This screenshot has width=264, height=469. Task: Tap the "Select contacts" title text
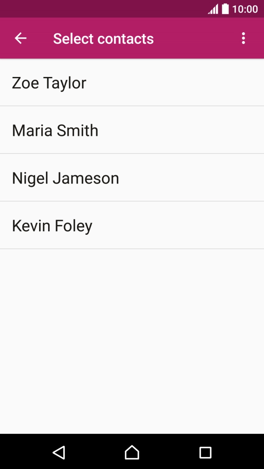point(103,39)
